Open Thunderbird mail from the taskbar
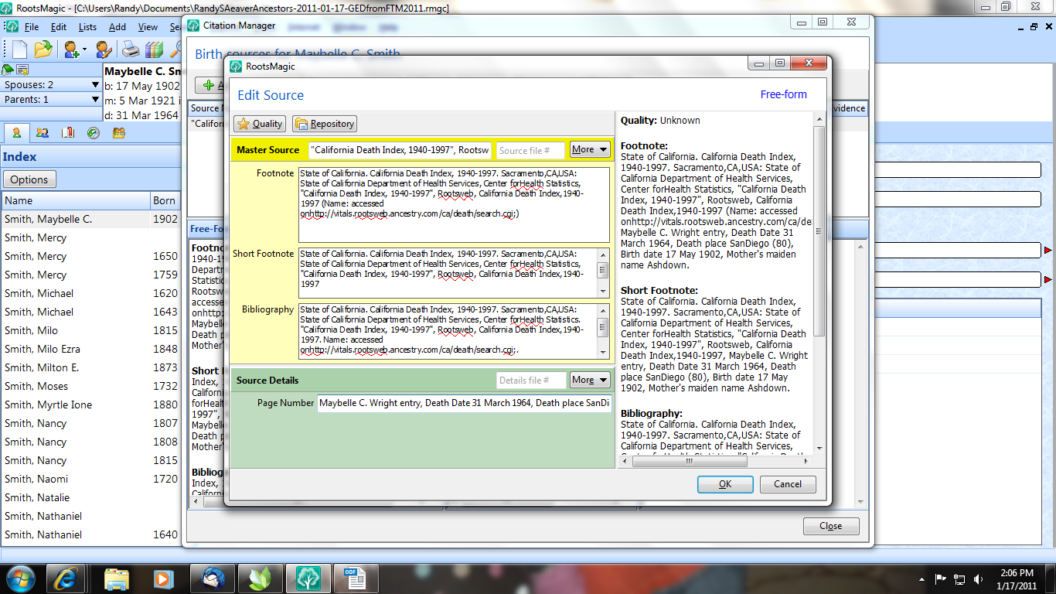Image resolution: width=1056 pixels, height=594 pixels. pos(212,578)
